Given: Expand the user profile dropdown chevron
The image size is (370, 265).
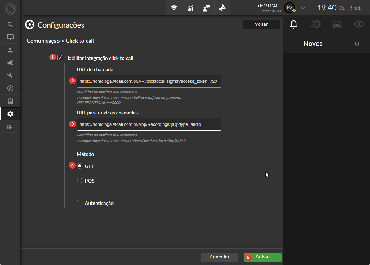Looking at the screenshot, I should pyautogui.click(x=303, y=8).
